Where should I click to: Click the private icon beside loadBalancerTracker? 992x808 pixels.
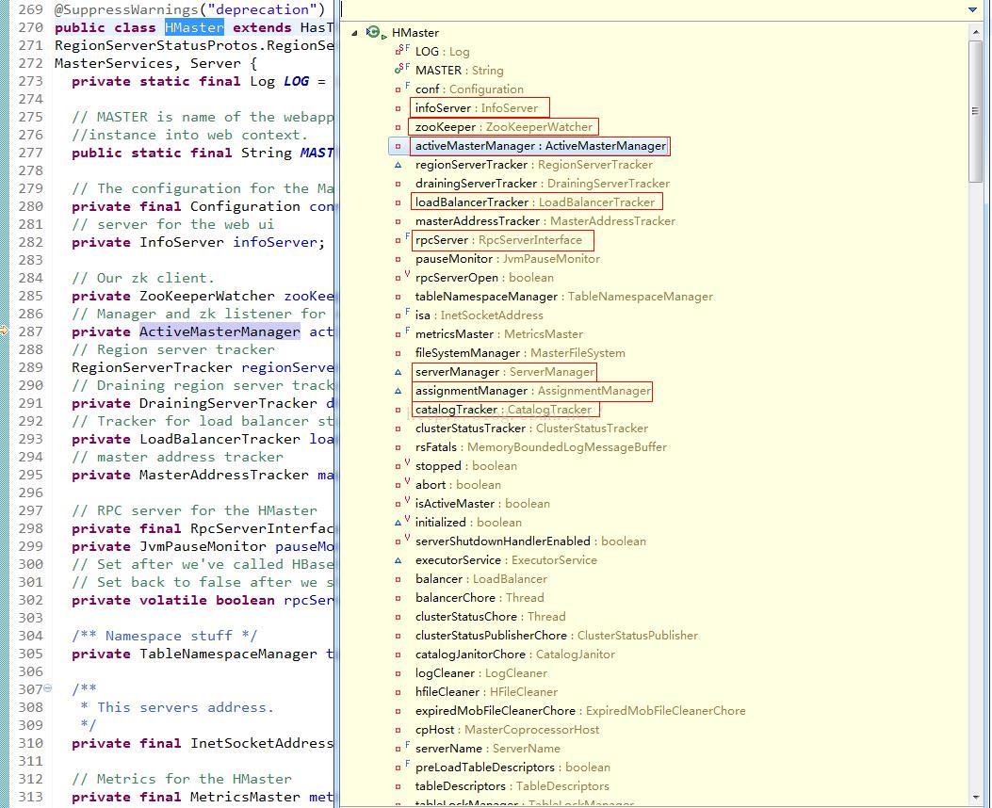click(398, 203)
